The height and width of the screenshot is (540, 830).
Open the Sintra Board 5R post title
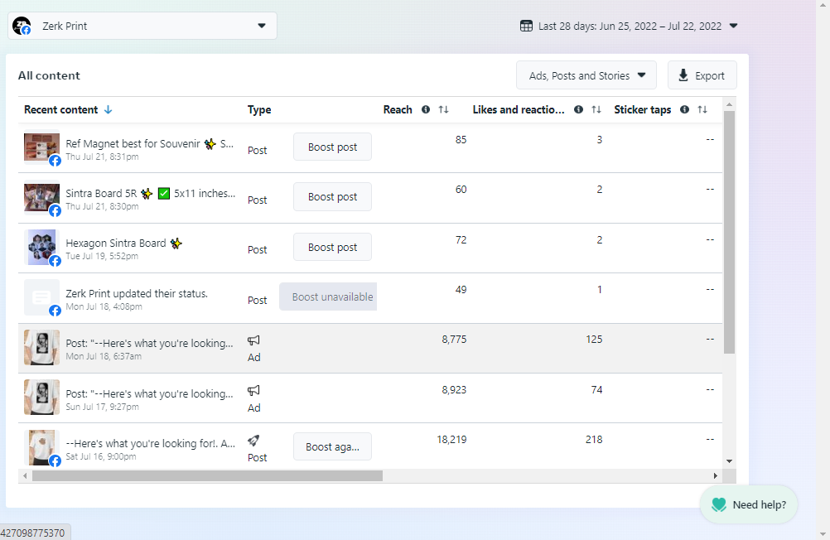[x=150, y=193]
